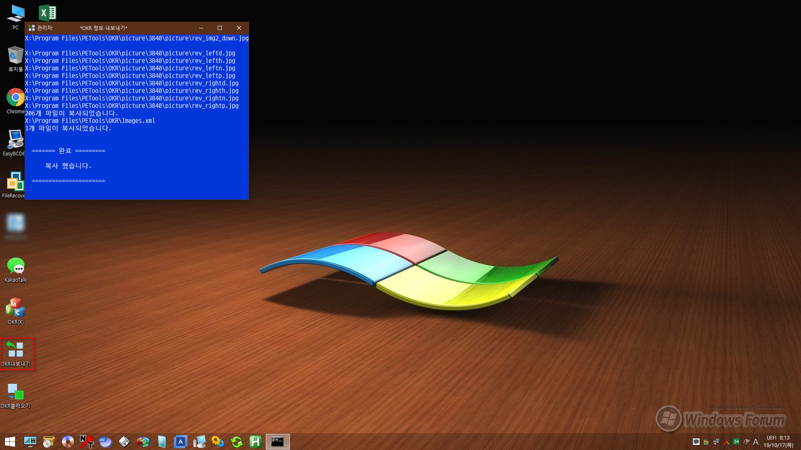Open the blue 'A' Acronis taskbar icon
The width and height of the screenshot is (801, 450).
pos(181,442)
